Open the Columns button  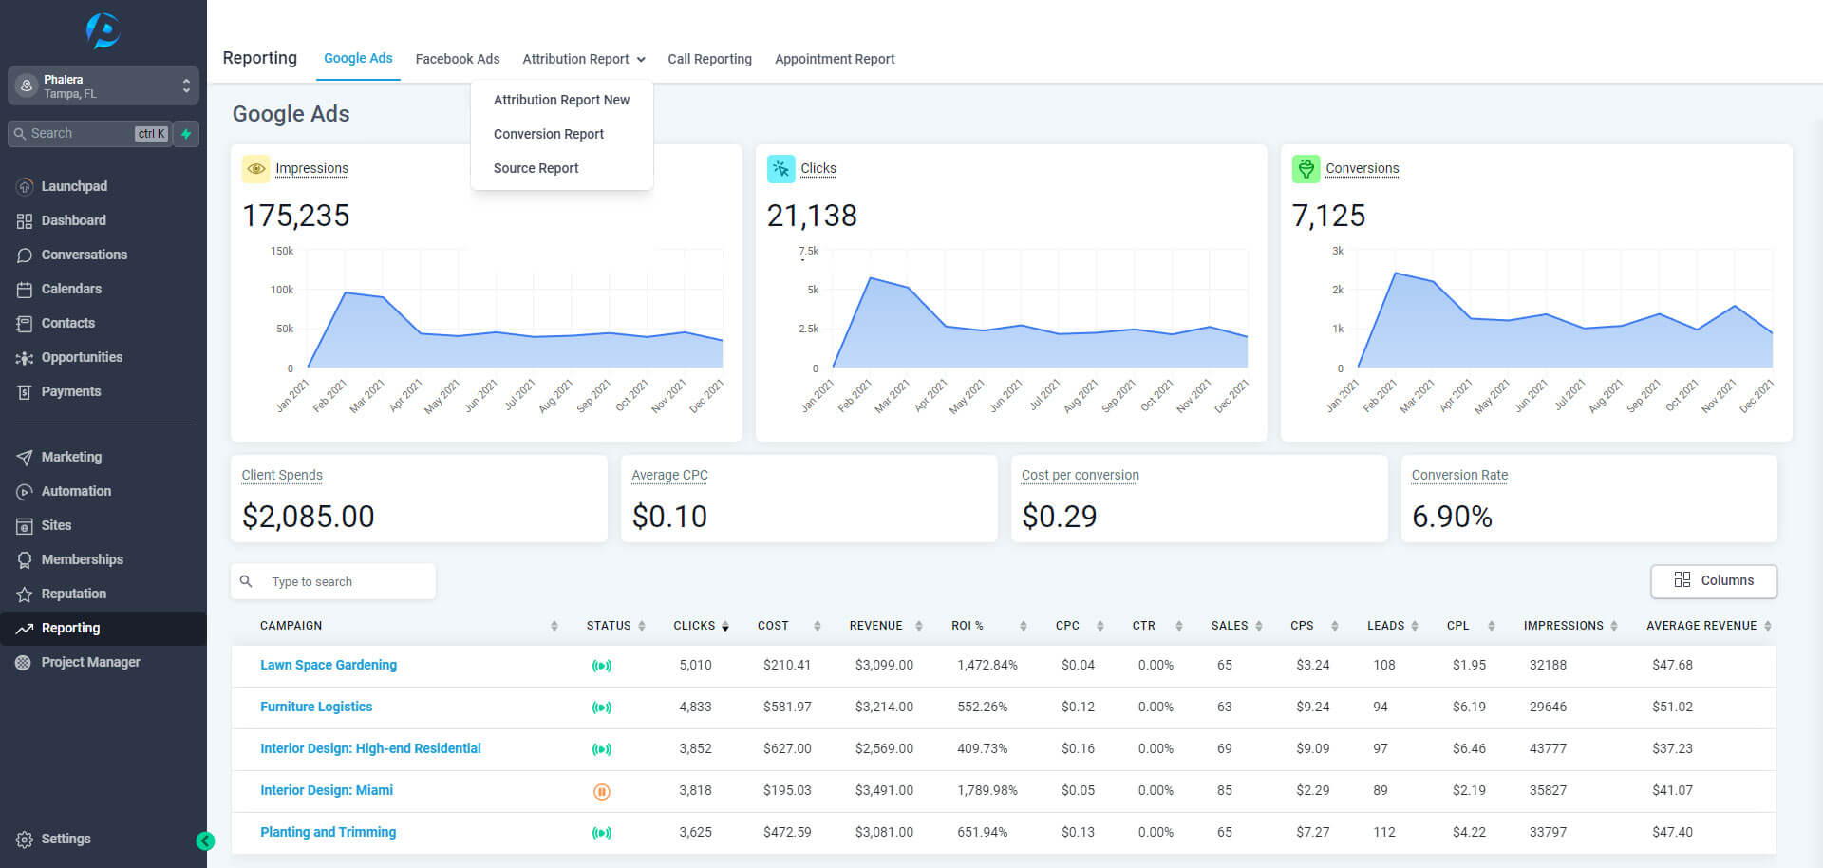coord(1714,581)
